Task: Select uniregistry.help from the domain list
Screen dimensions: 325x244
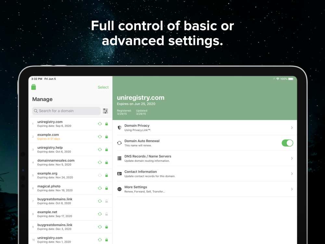Action: 71,150
